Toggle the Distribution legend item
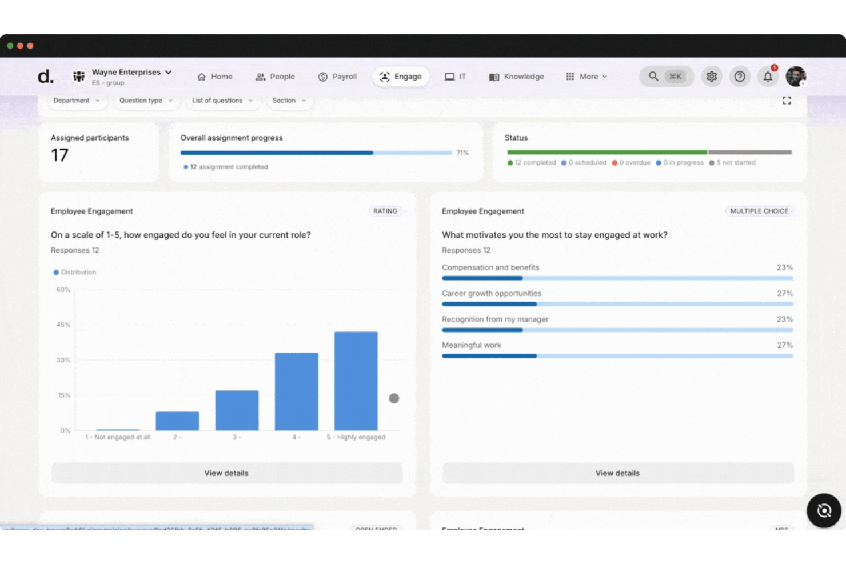This screenshot has height=564, width=846. point(75,273)
